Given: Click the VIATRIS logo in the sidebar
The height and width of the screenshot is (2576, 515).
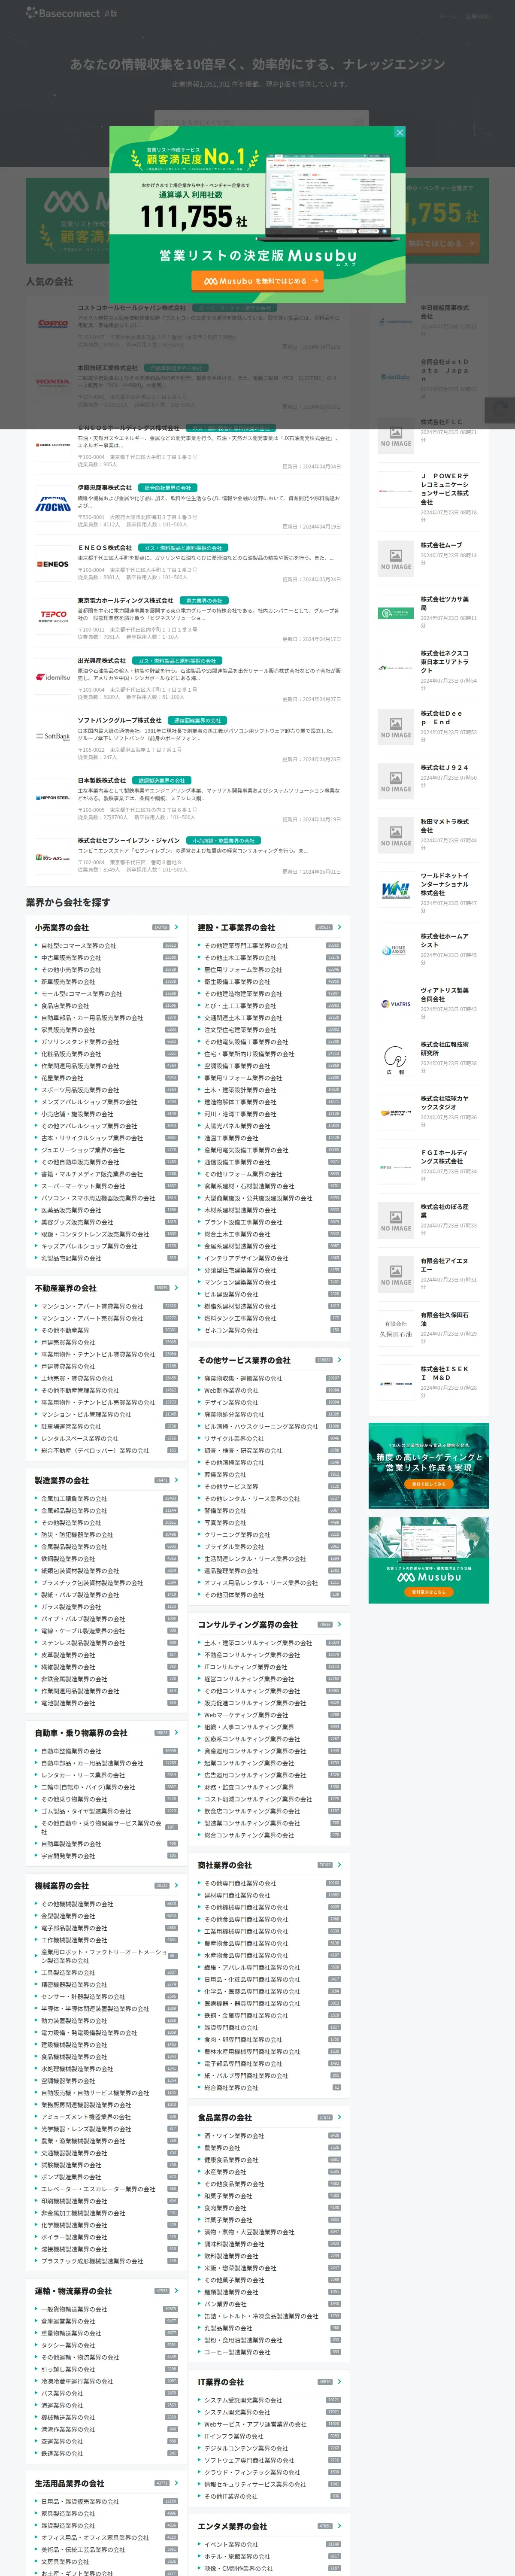Looking at the screenshot, I should point(396,1004).
